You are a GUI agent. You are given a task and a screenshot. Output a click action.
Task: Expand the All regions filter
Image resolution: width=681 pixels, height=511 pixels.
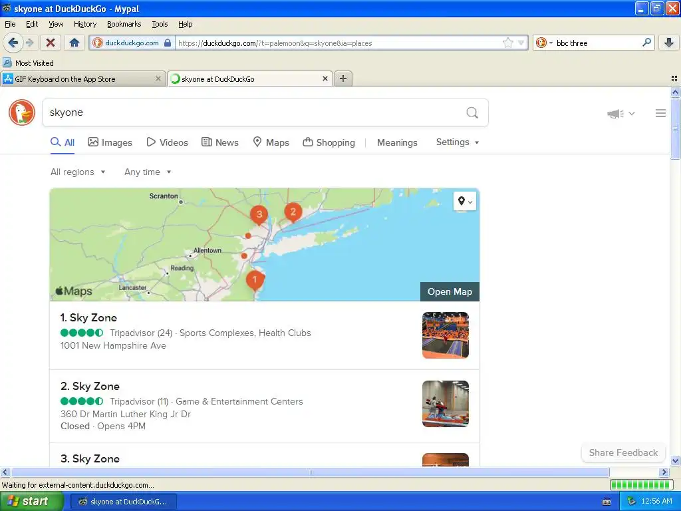tap(78, 172)
